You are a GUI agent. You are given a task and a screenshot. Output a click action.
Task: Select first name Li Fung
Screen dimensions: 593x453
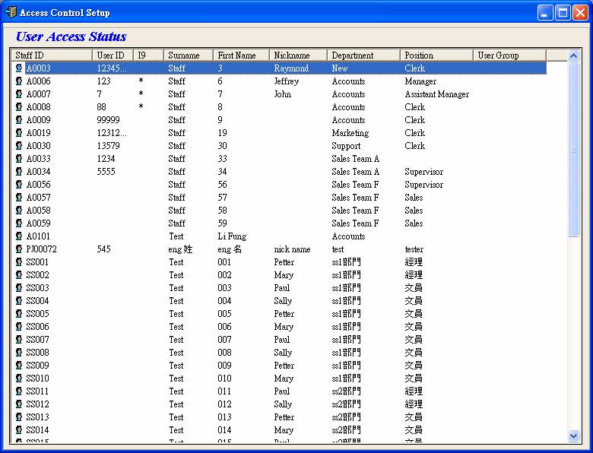pyautogui.click(x=232, y=236)
